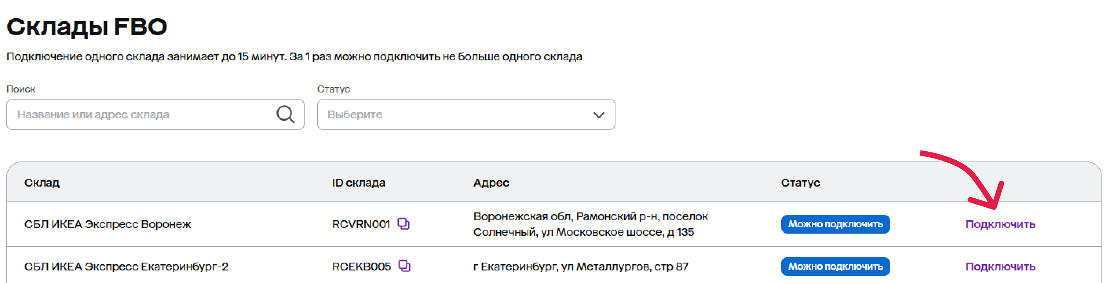
Task: Click the RCVRN001 ID text
Action: (x=361, y=224)
